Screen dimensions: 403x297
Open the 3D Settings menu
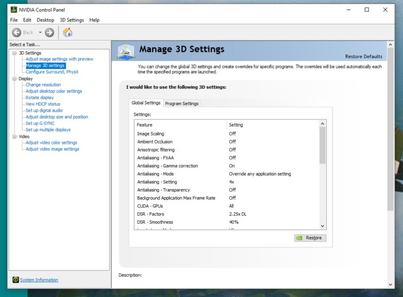[72, 20]
